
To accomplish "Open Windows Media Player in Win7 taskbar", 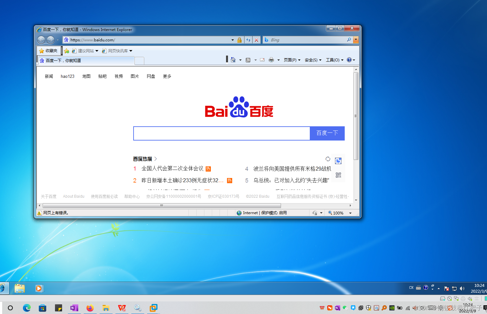I will coord(39,288).
